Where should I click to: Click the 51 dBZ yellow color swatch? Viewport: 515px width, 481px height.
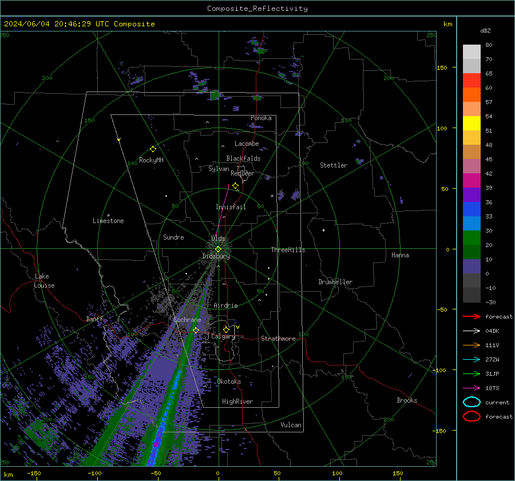472,123
